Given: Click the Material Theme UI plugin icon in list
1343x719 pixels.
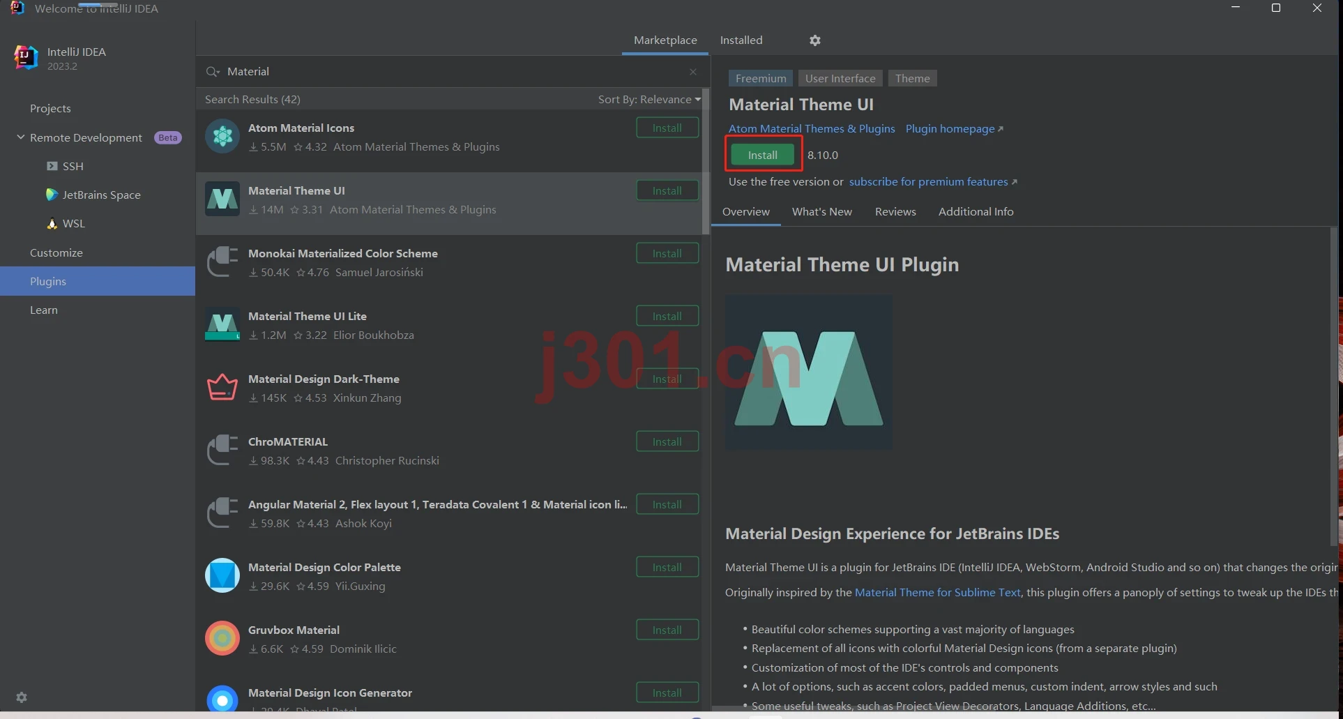Looking at the screenshot, I should (222, 199).
